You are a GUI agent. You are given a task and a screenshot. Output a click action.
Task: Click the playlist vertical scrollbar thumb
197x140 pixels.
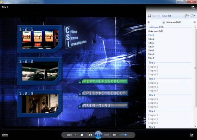(x=195, y=68)
